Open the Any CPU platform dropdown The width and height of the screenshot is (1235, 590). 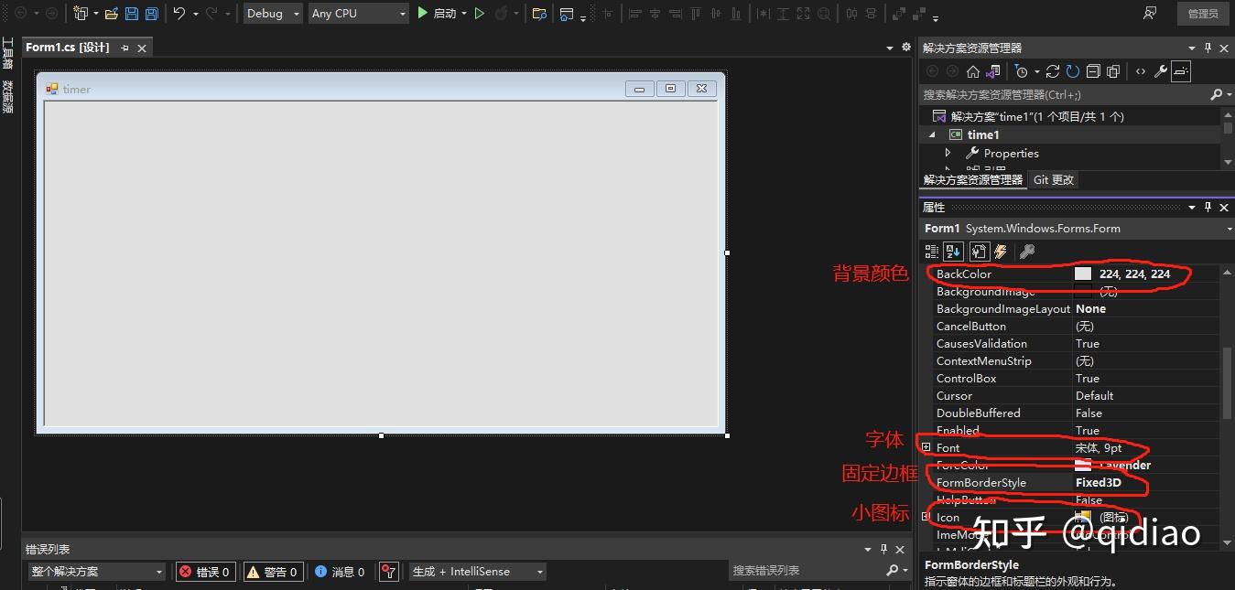coord(358,13)
